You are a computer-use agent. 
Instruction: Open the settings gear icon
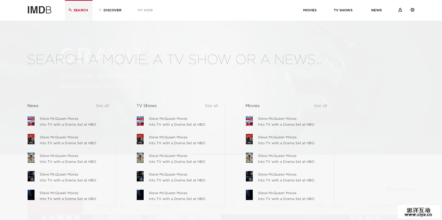tap(412, 10)
